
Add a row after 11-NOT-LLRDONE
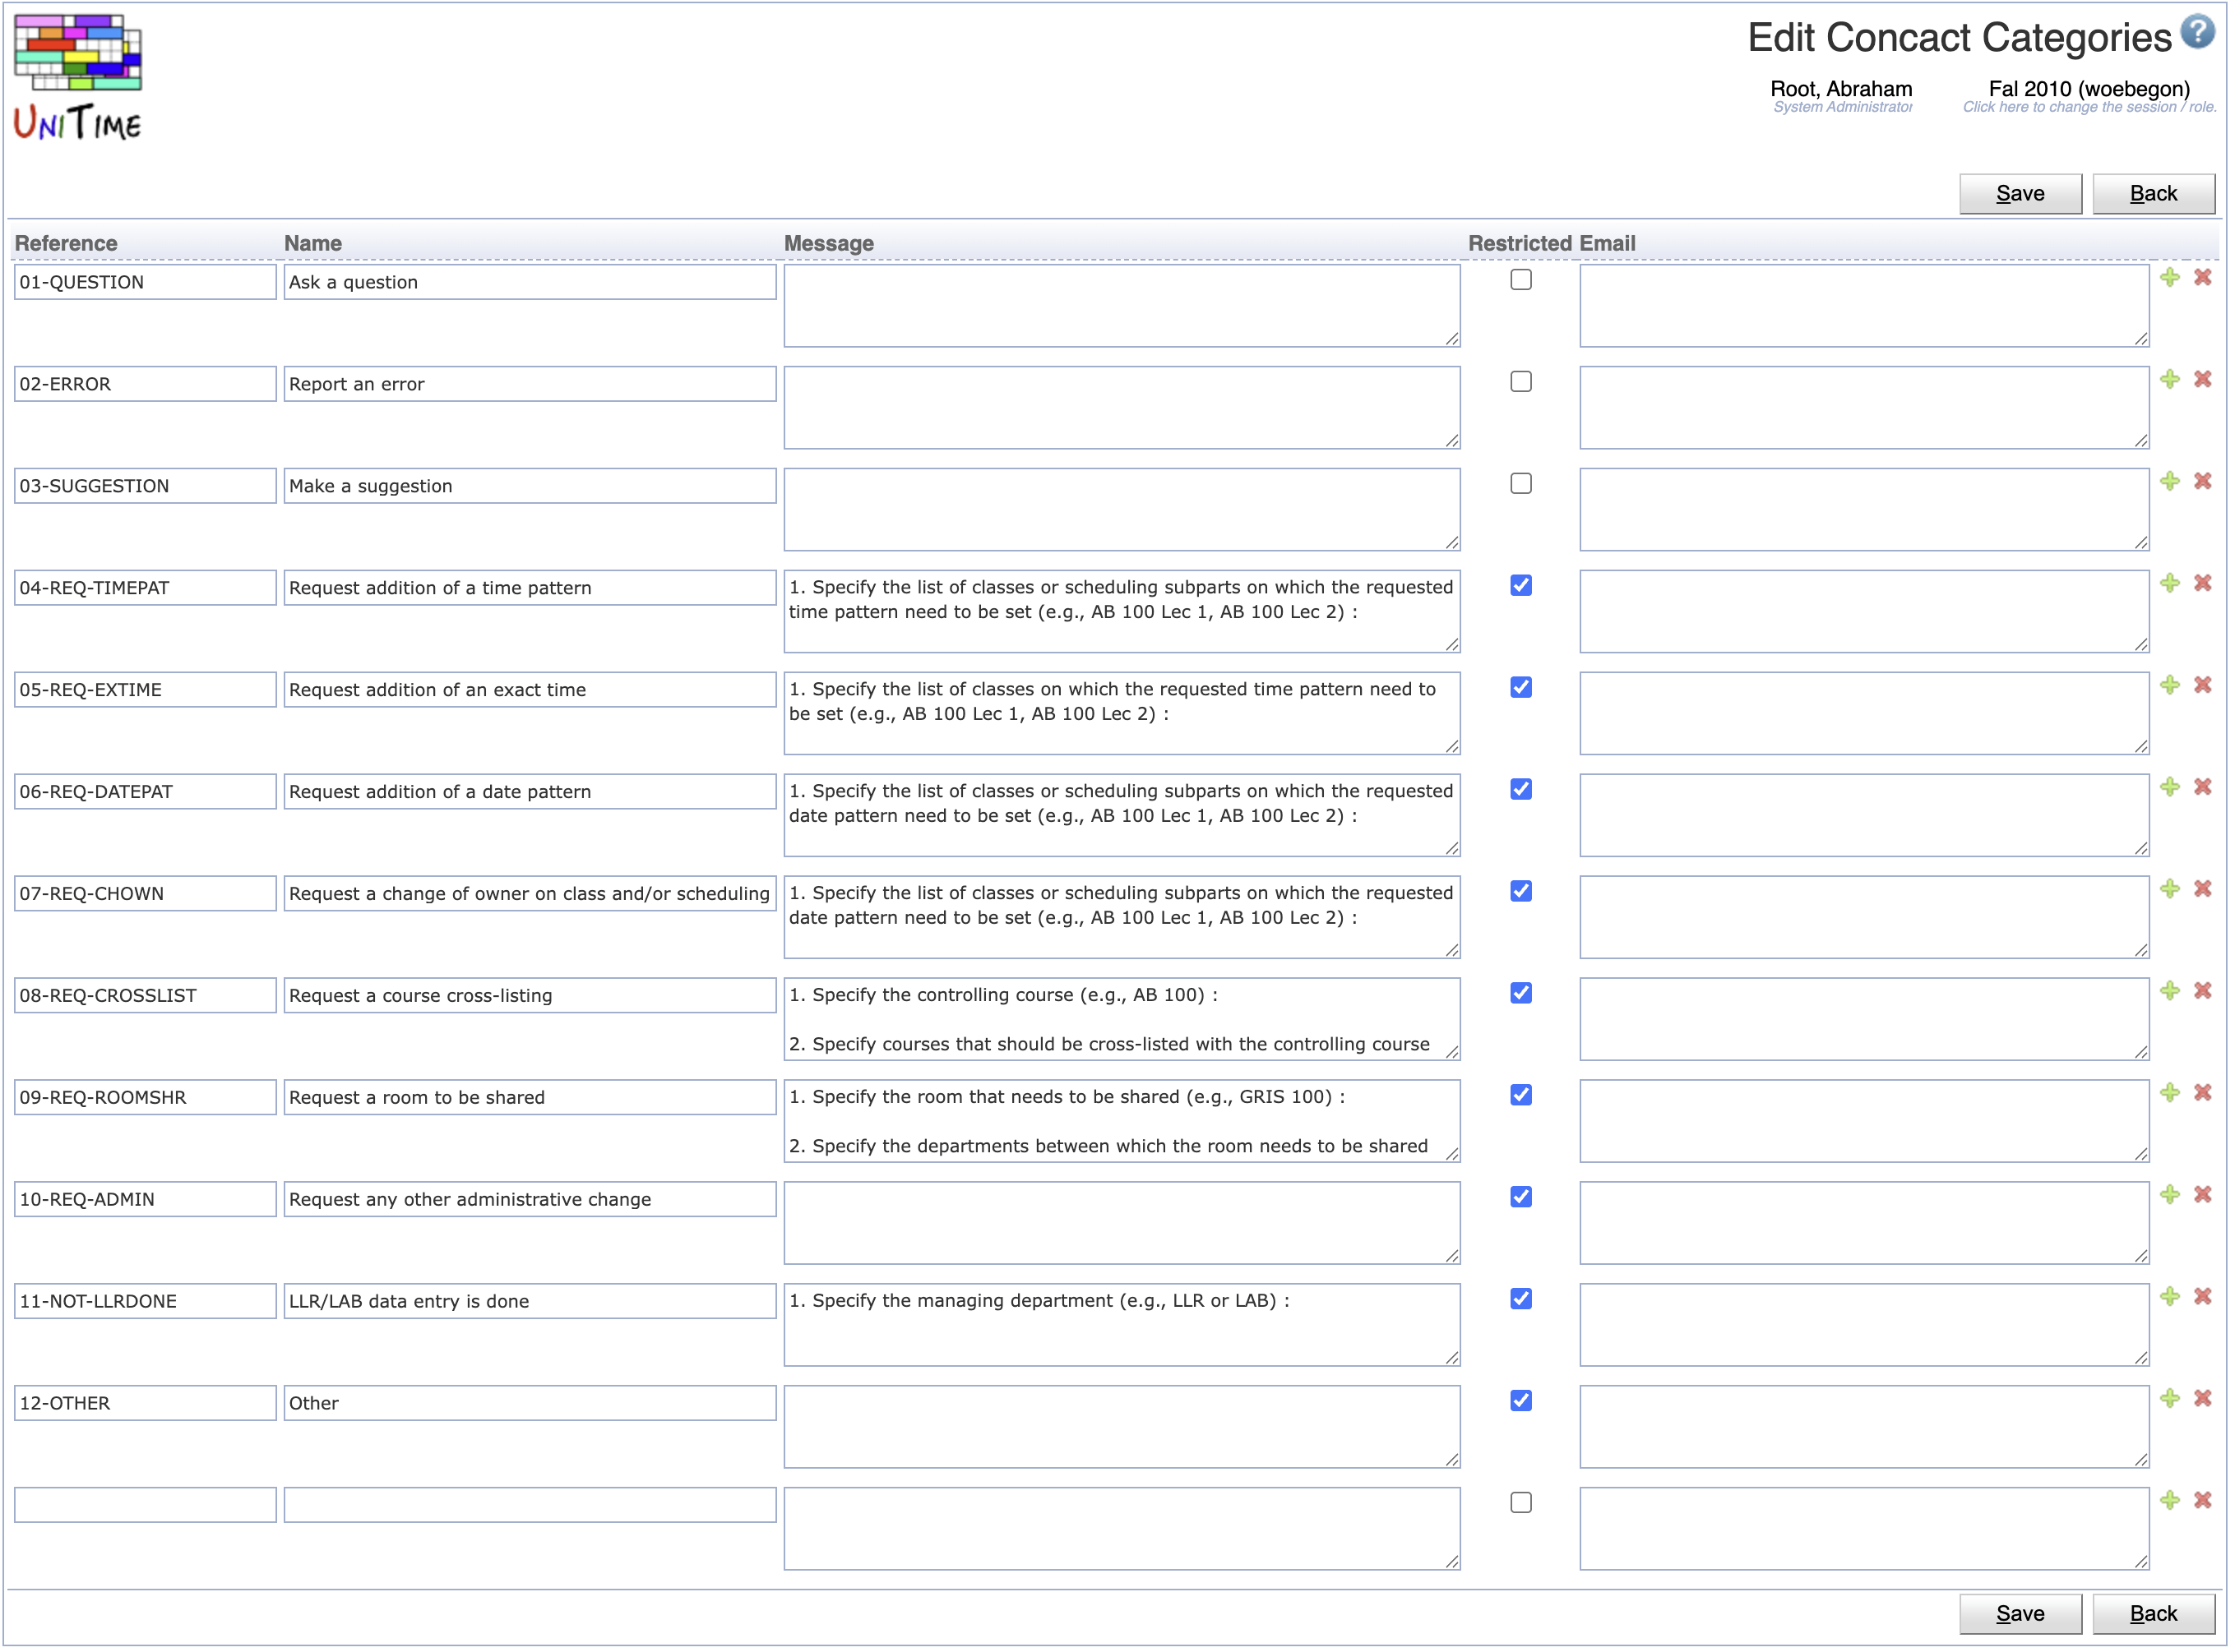[x=2171, y=1298]
